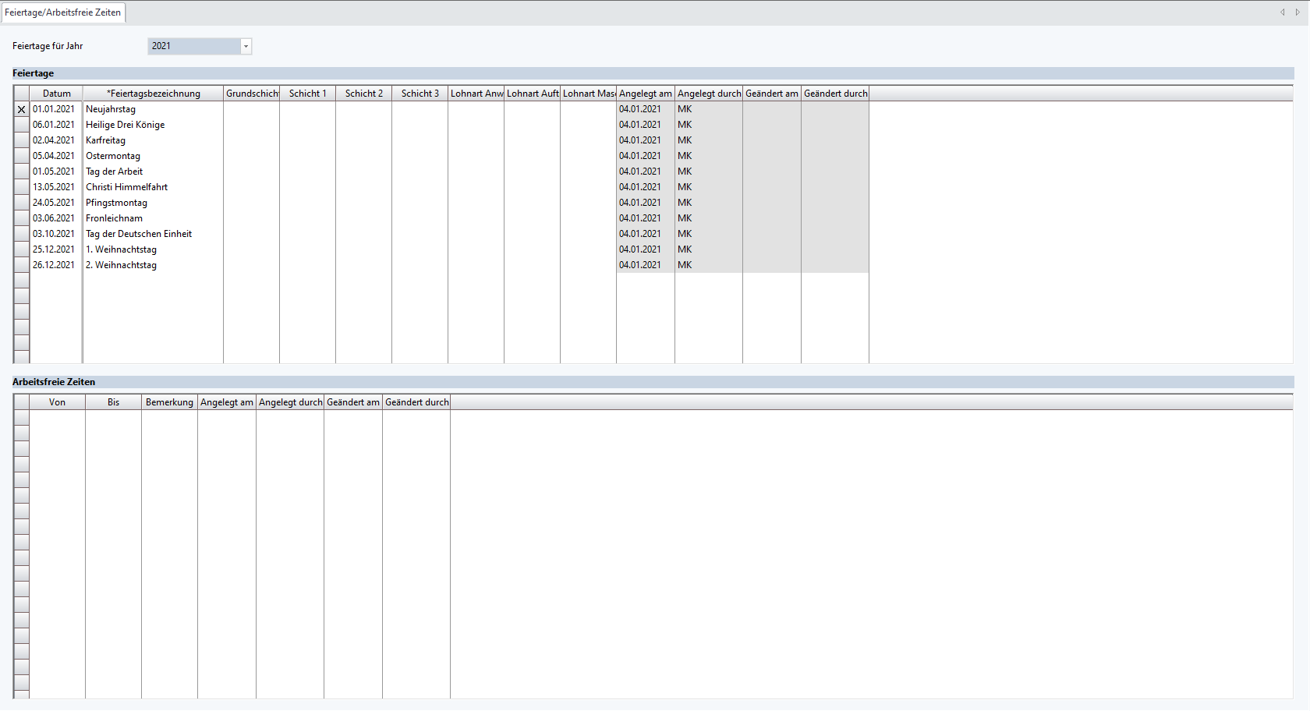Screen dimensions: 1310x711
Task: Click row selector for Heilige Drei Könige
Action: click(x=22, y=125)
